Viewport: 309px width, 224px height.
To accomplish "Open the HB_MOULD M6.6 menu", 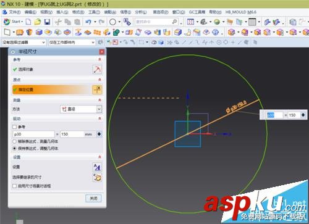I will click(x=241, y=12).
